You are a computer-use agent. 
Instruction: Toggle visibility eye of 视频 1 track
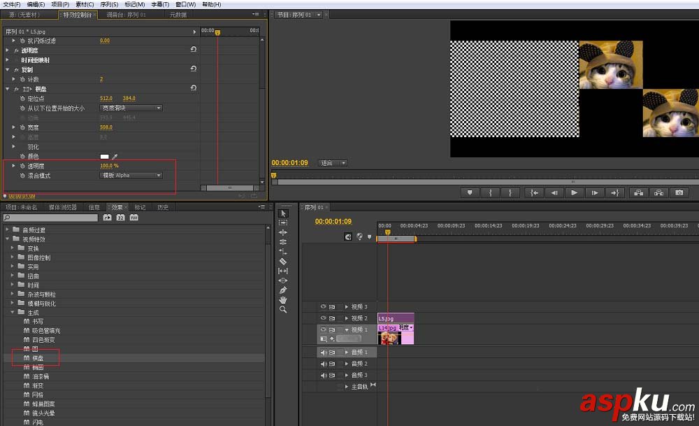(323, 329)
